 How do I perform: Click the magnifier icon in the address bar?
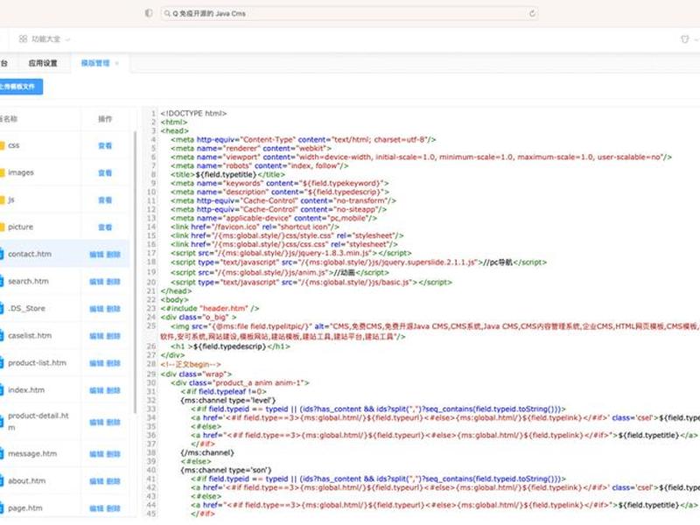[167, 14]
